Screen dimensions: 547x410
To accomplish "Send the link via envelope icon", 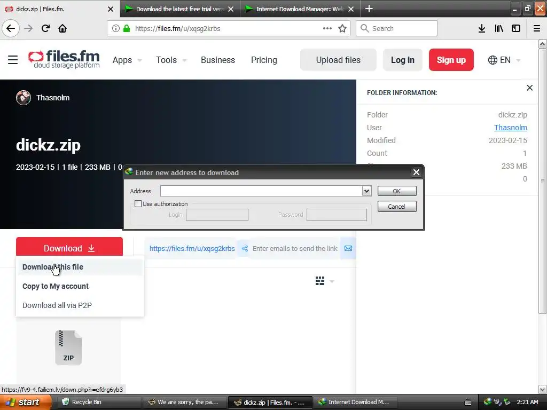I will (348, 249).
